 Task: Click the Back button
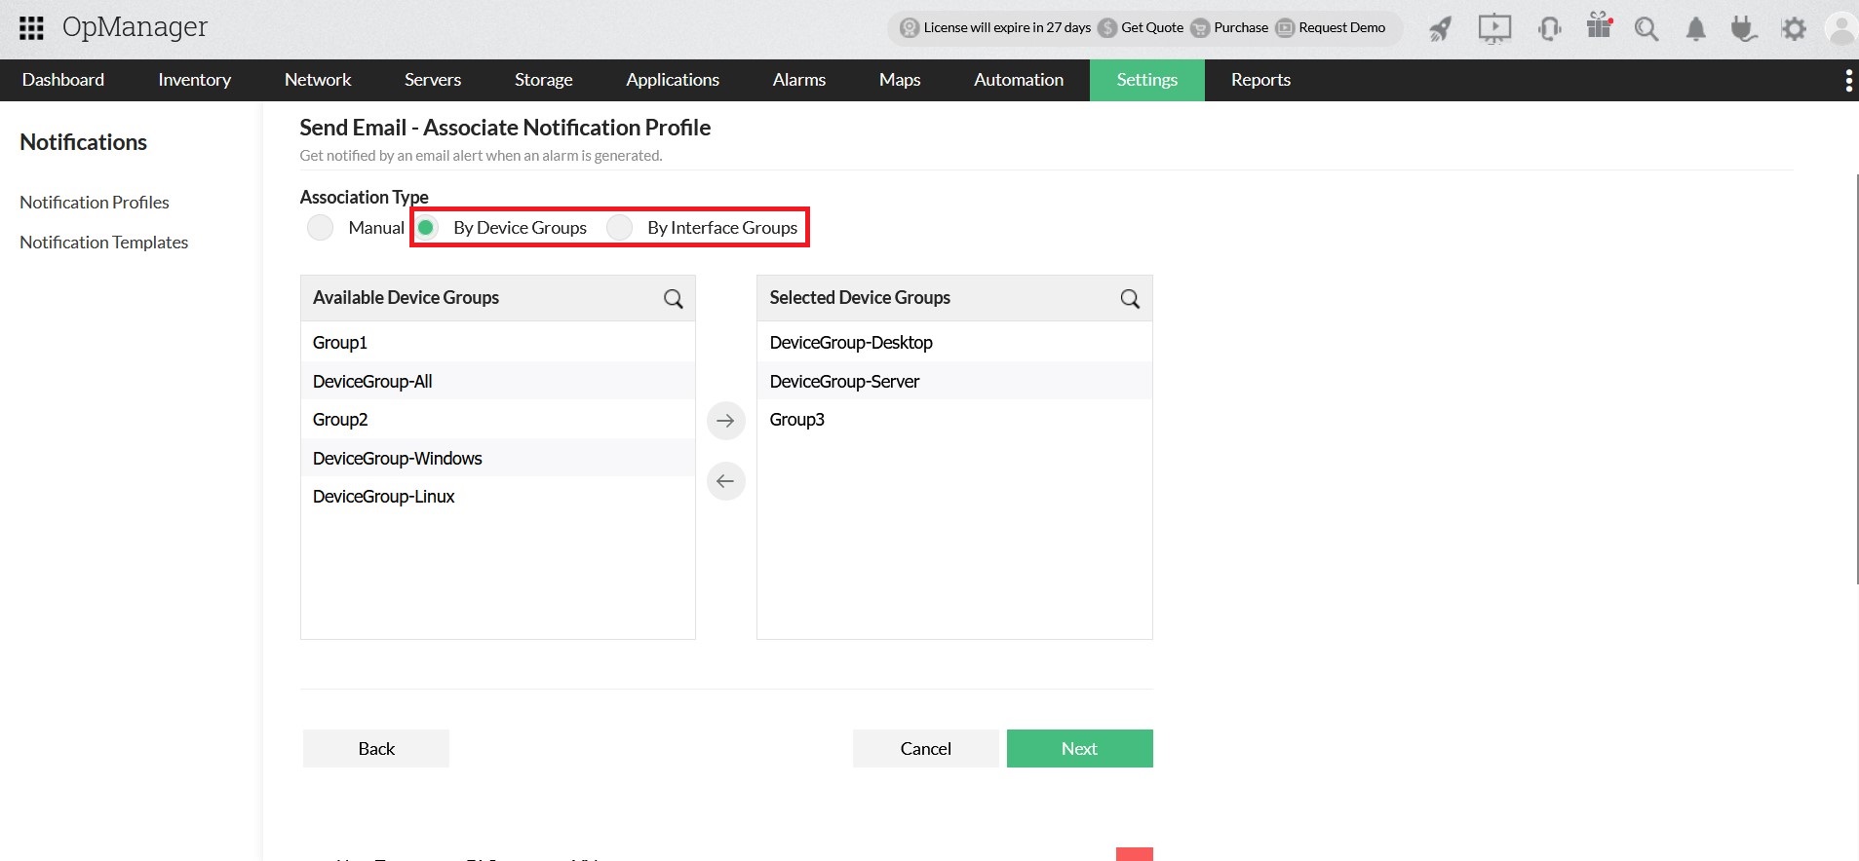[x=376, y=749]
